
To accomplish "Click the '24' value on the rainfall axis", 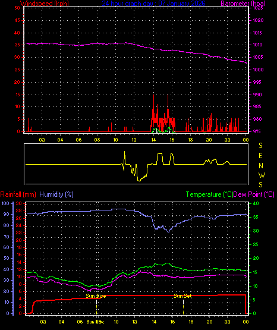I will (x=18, y=225).
